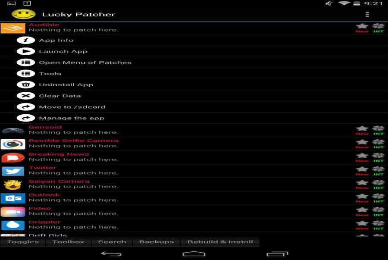Viewport: 388px width, 260px height.
Task: Open the Toggles tab
Action: tap(23, 242)
